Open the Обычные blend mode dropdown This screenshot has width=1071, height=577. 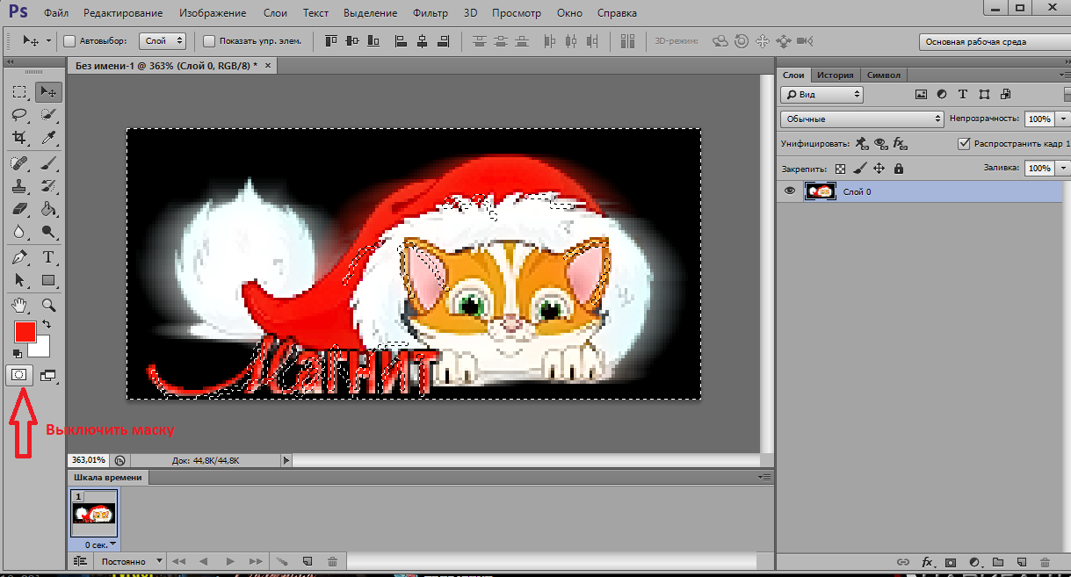(862, 119)
